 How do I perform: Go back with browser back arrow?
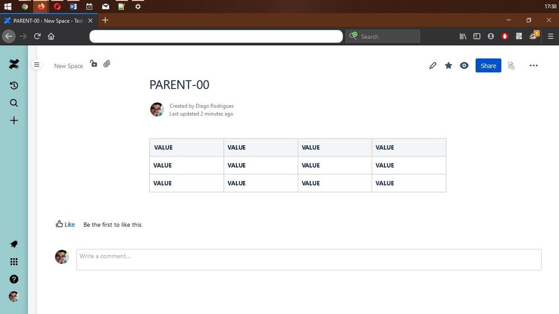pos(8,36)
